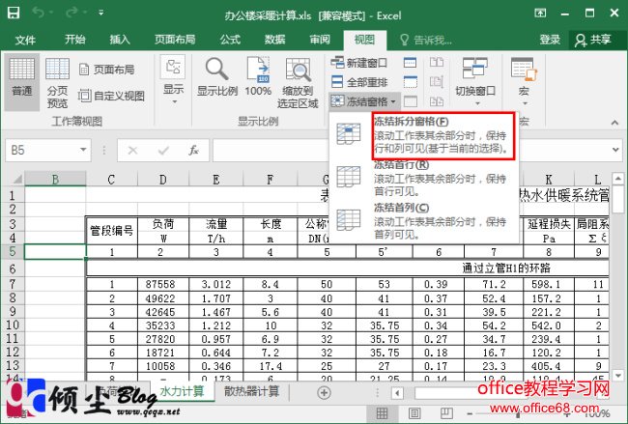Choose 冻结首行(R) menu option

[x=424, y=178]
